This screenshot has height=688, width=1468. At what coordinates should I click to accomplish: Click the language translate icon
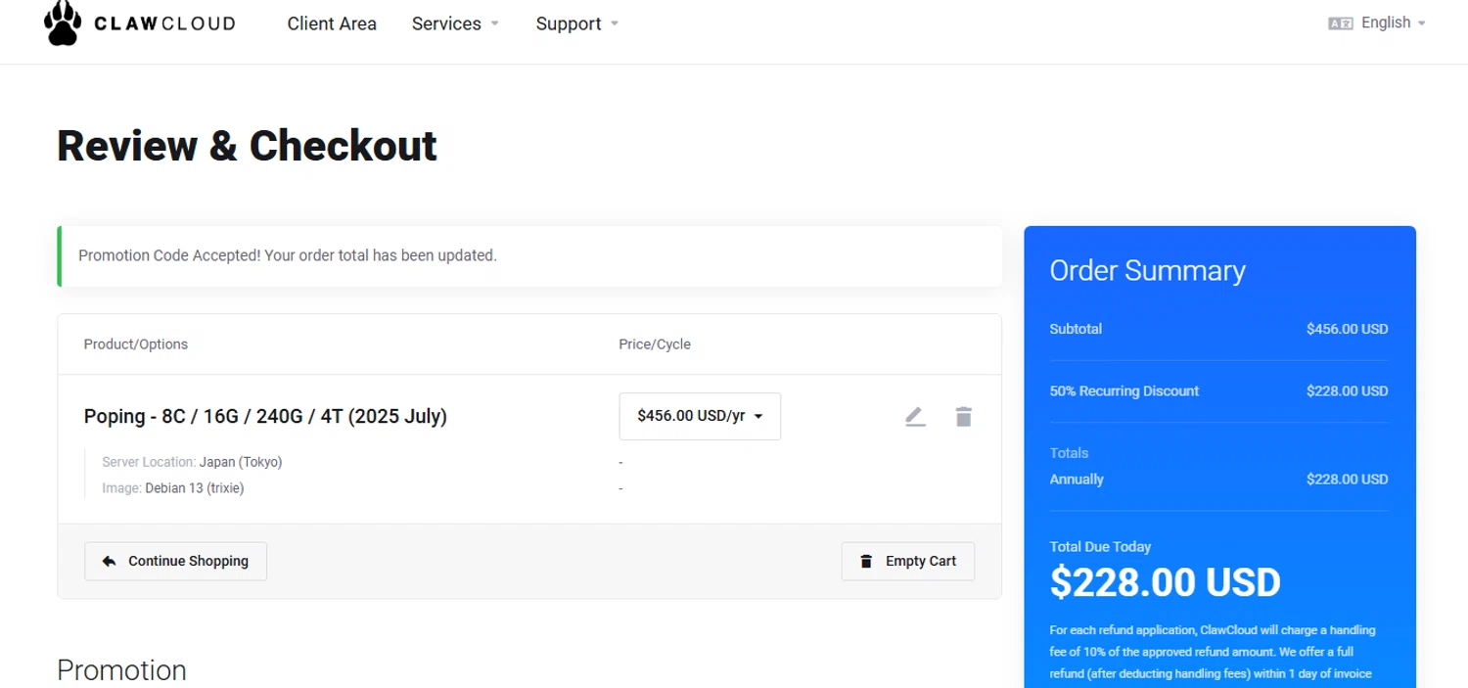click(x=1340, y=23)
